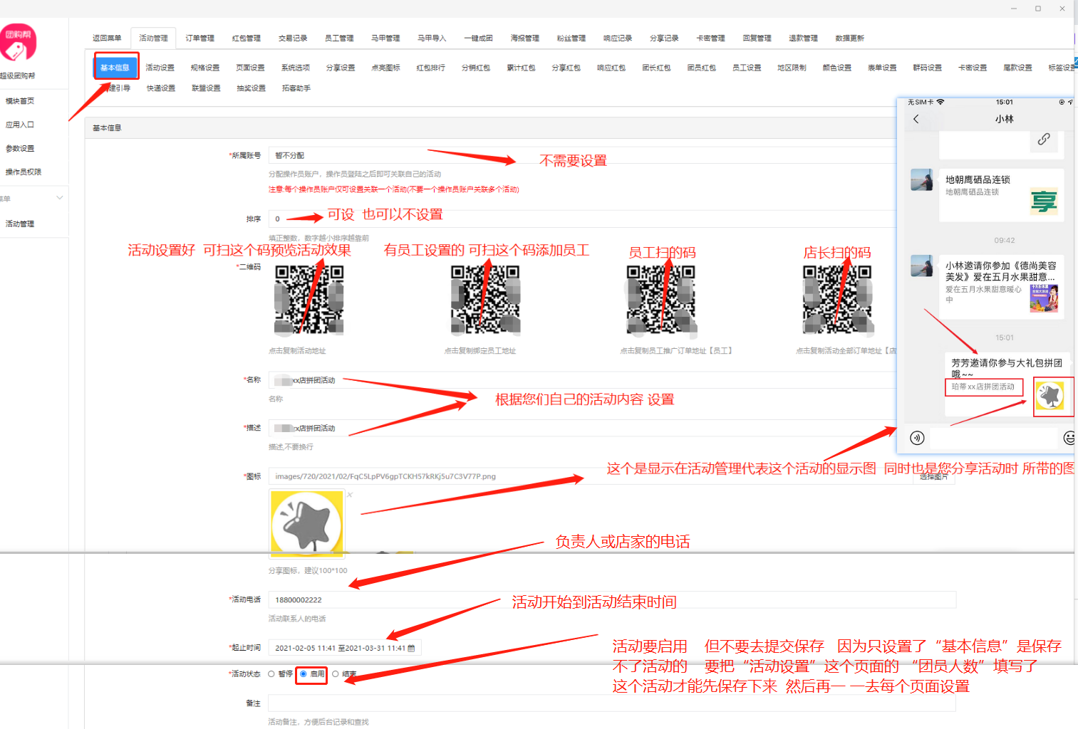The width and height of the screenshot is (1078, 729).
Task: Collapse the sidebar 菜单 chevron
Action: point(60,198)
